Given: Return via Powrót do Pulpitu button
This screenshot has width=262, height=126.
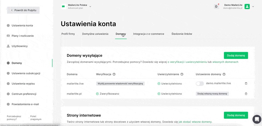Looking at the screenshot, I should point(23,10).
